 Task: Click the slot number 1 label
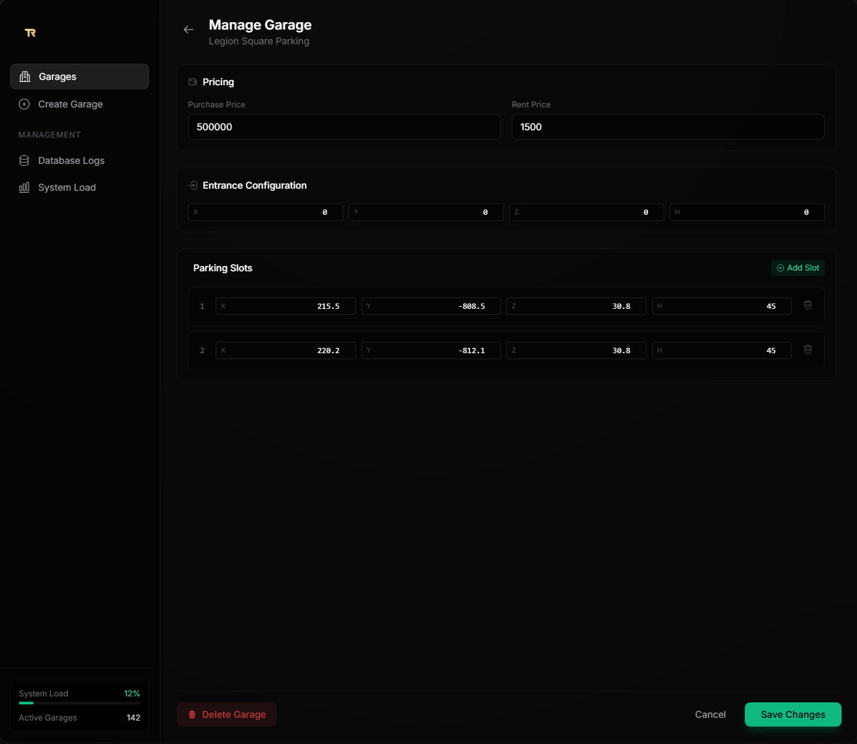[202, 306]
